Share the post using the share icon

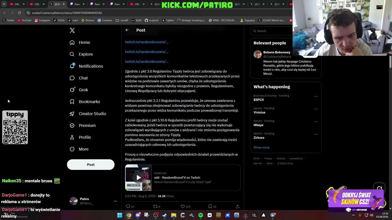237,207
